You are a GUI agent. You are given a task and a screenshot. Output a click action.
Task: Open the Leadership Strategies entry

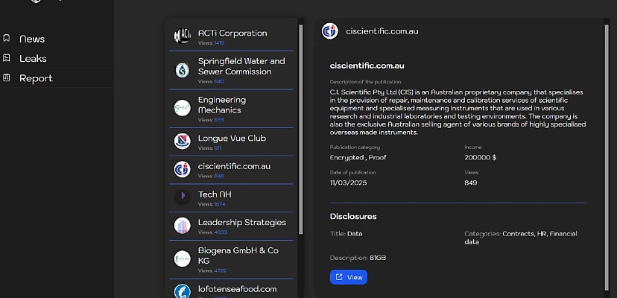(x=231, y=226)
